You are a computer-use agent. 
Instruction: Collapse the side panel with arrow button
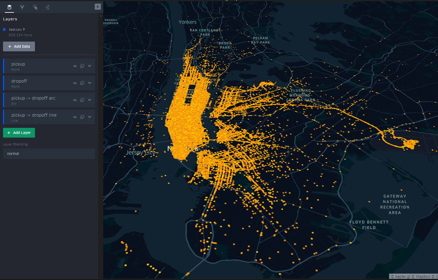pos(98,7)
